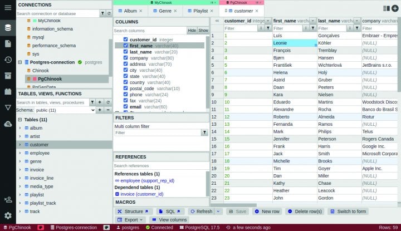Viewport: 401px width, 231px height.
Task: Open the Refresh options dropdown arrow
Action: [x=218, y=212]
